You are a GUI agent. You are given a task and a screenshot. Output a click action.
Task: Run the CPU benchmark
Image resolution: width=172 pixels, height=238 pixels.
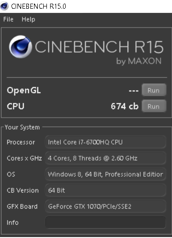click(154, 106)
